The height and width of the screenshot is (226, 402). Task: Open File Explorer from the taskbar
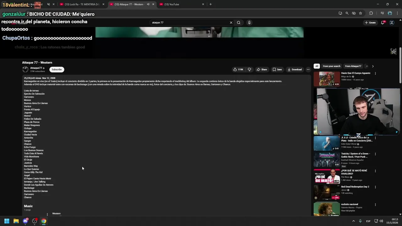(x=16, y=221)
